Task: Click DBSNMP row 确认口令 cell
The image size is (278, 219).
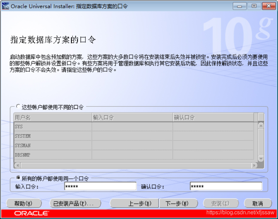Action: (213, 155)
